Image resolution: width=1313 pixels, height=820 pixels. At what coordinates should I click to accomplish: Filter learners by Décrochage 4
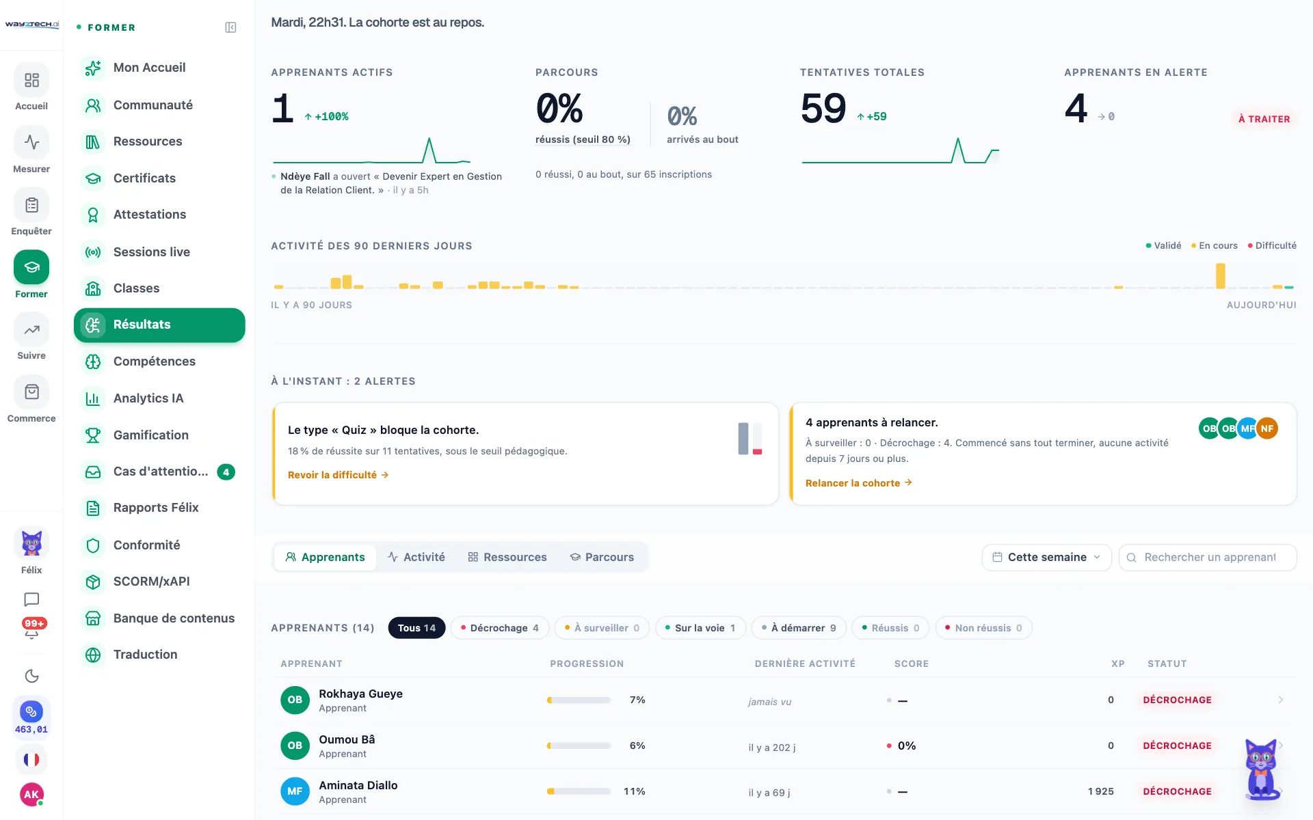[x=500, y=628]
